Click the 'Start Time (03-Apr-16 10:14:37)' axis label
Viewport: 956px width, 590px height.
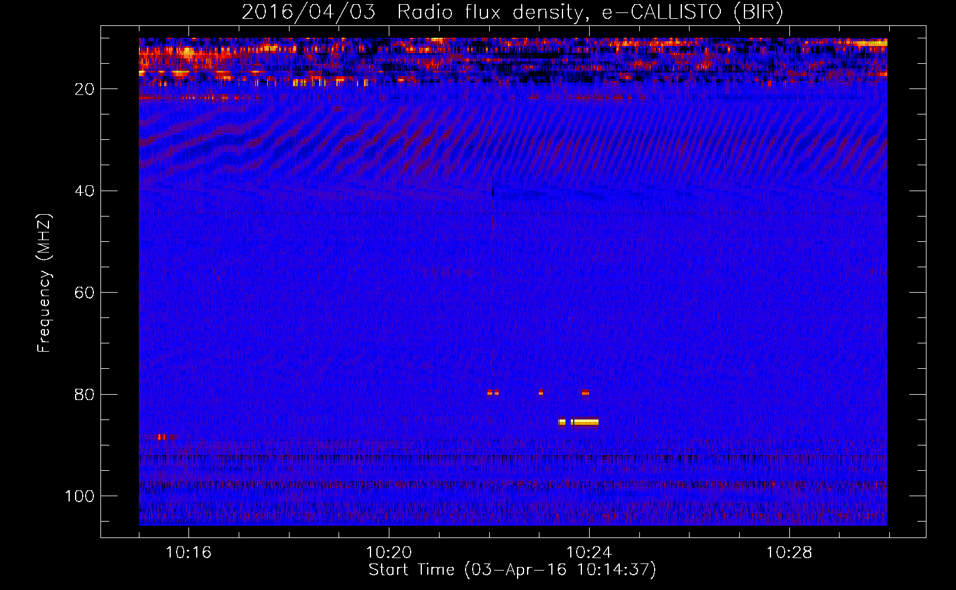click(x=512, y=570)
